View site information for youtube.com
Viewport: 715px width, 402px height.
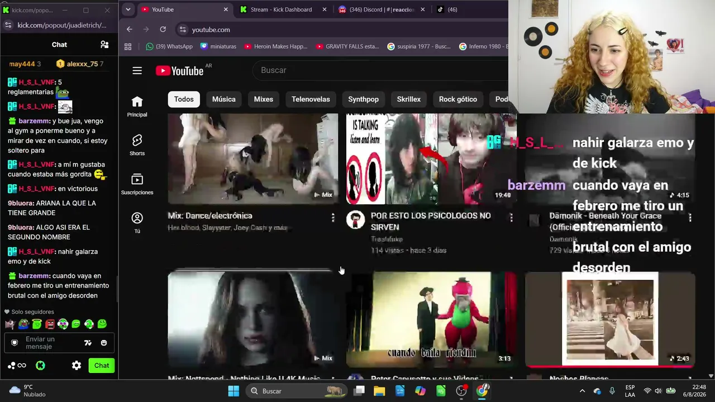[x=182, y=30]
